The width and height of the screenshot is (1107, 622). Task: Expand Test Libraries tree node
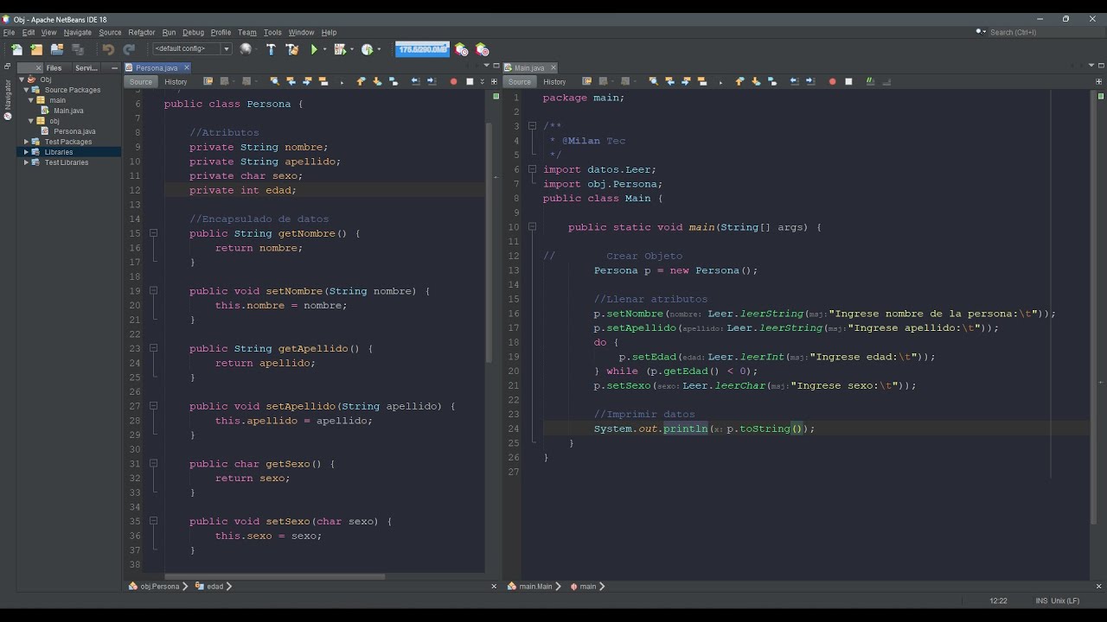(x=27, y=162)
